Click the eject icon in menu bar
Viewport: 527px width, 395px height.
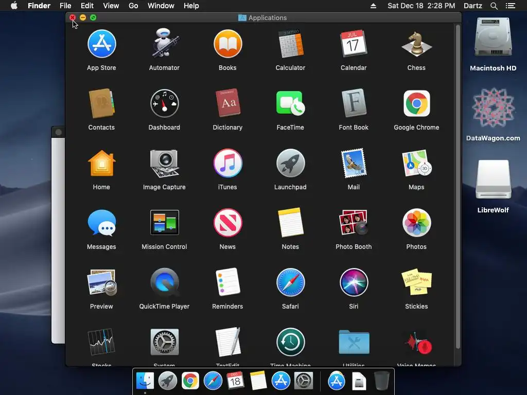(x=373, y=6)
